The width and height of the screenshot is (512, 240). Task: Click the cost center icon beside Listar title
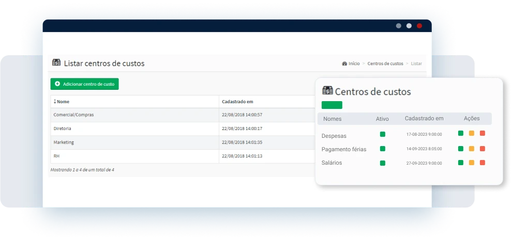tap(56, 63)
